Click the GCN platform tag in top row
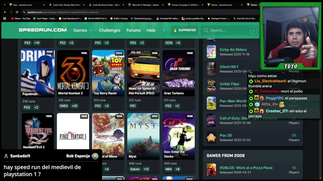Image resolution: width=323 pixels, height=181 pixels. pyautogui.click(x=169, y=43)
